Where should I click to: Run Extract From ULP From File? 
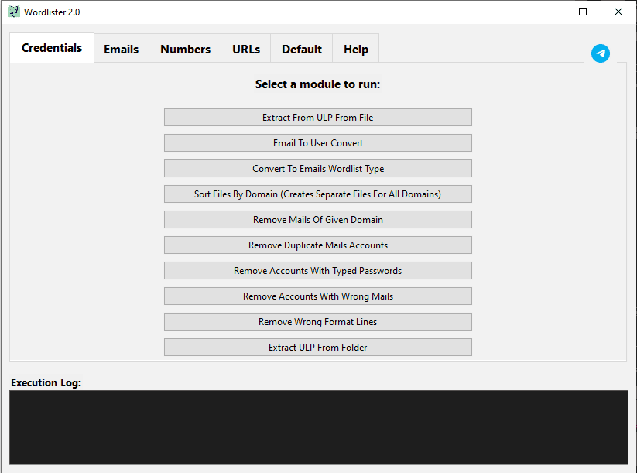pos(317,117)
